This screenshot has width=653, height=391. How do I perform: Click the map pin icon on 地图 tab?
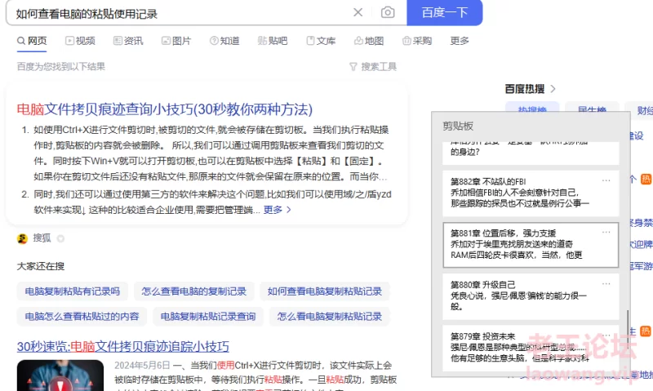pos(358,41)
